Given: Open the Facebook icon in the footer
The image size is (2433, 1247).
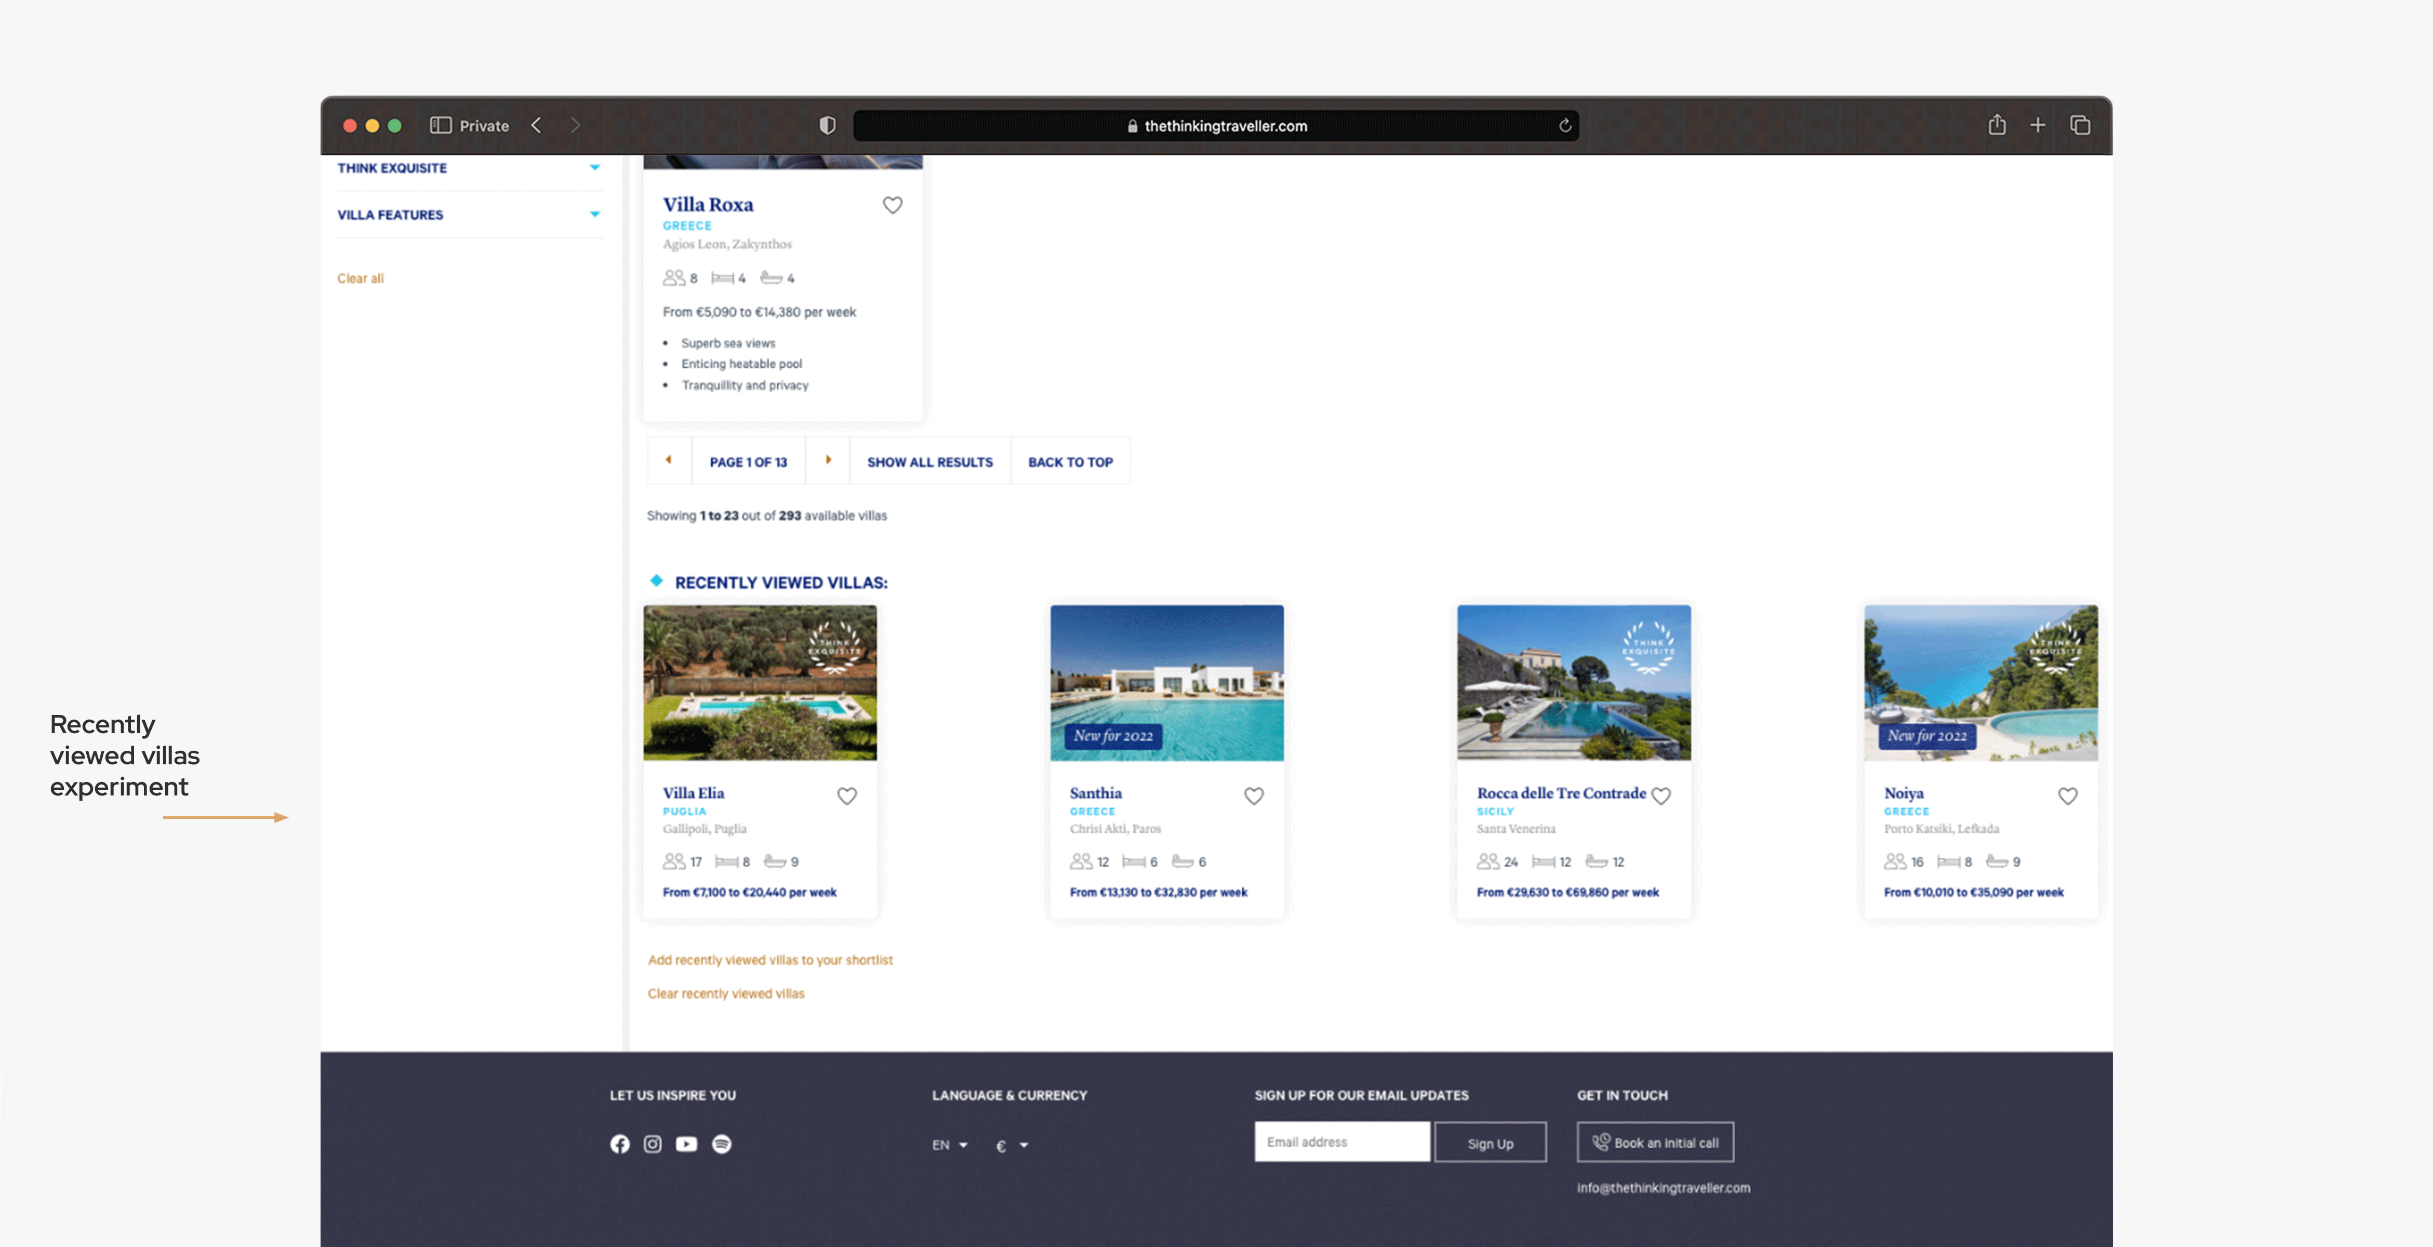Looking at the screenshot, I should 620,1144.
